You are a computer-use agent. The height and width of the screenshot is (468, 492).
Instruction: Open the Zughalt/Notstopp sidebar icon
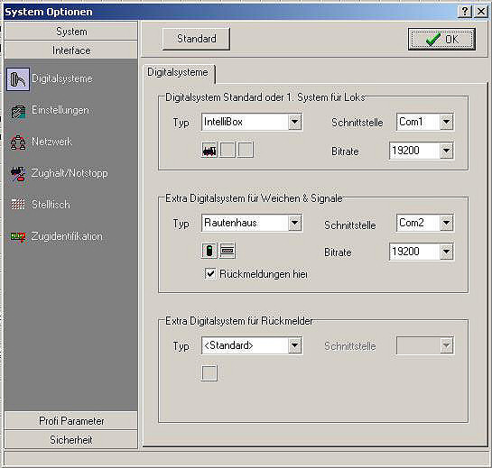18,174
